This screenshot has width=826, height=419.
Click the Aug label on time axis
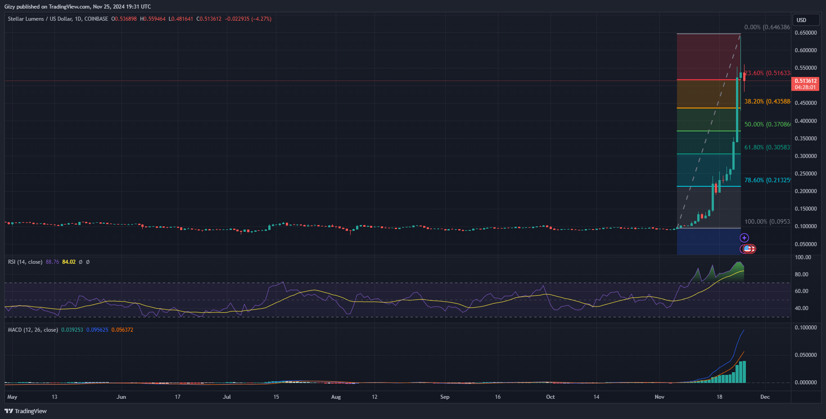coord(336,397)
